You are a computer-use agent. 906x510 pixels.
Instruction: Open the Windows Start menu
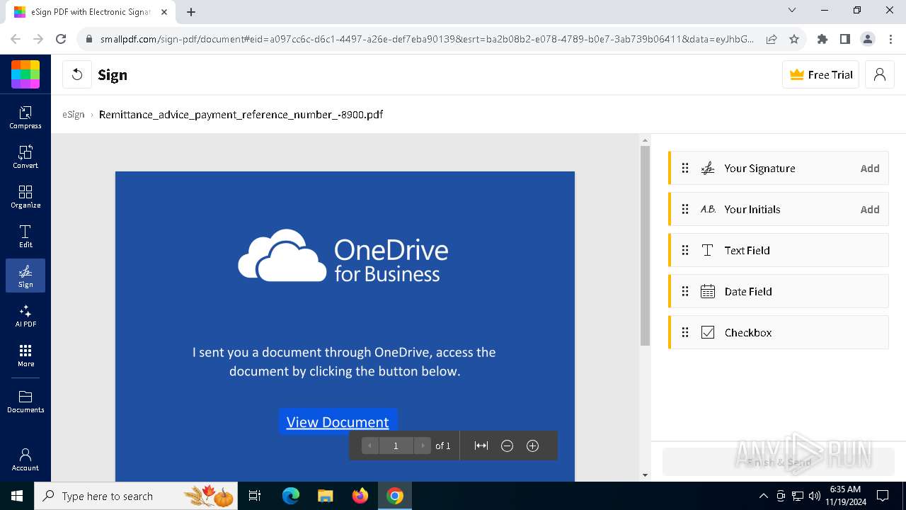(x=17, y=496)
